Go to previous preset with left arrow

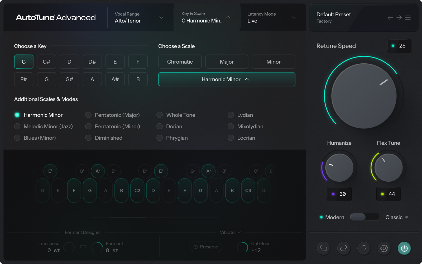(390, 18)
